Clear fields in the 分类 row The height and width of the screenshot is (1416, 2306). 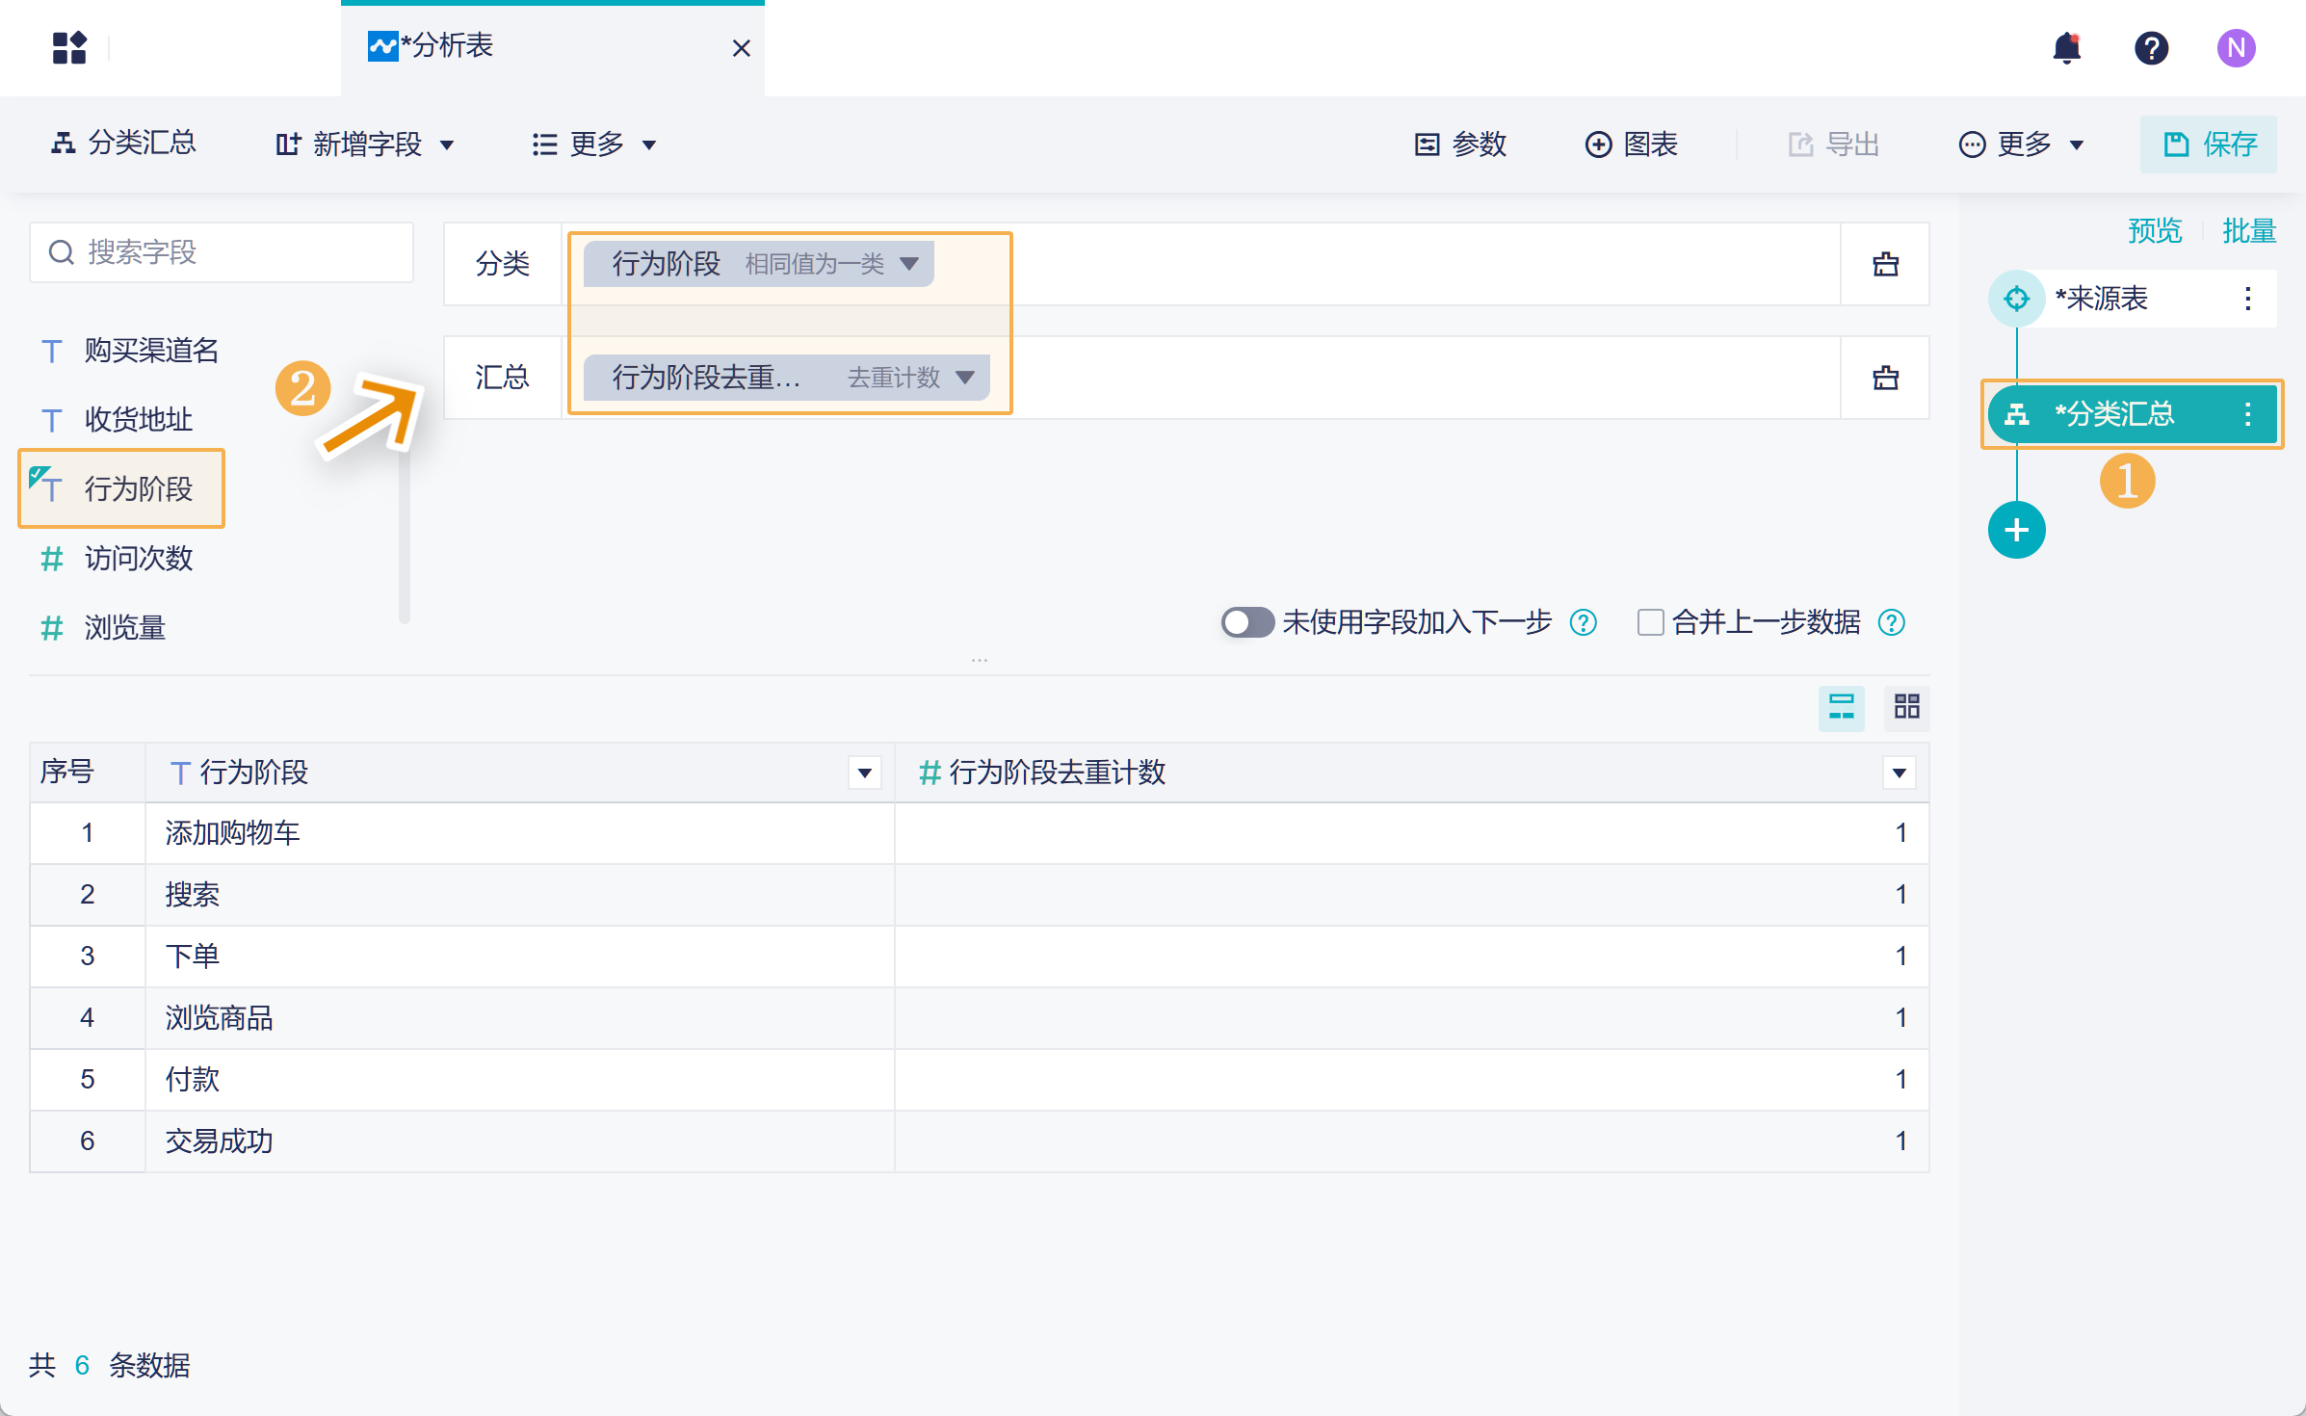pyautogui.click(x=1885, y=264)
